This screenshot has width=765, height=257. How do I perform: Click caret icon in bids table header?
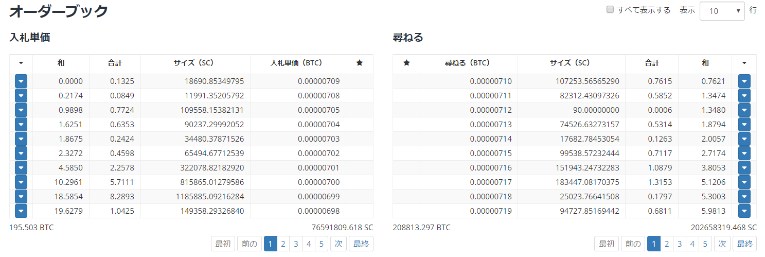pyautogui.click(x=21, y=63)
